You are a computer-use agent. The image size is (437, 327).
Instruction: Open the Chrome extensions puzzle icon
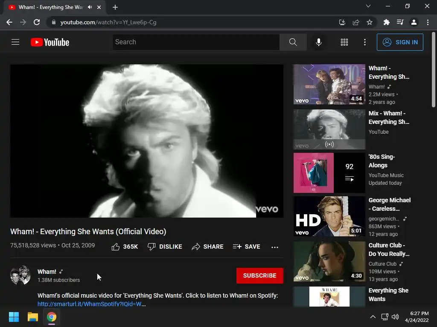click(386, 22)
